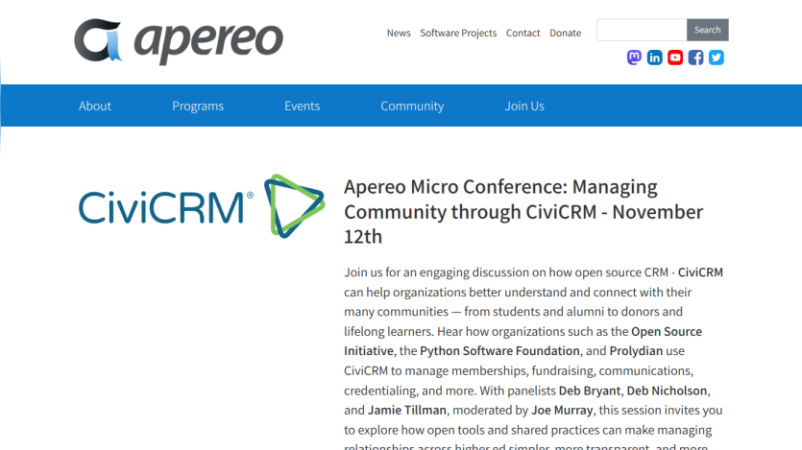Open the Facebook social icon
Image resolution: width=802 pixels, height=450 pixels.
[x=695, y=58]
